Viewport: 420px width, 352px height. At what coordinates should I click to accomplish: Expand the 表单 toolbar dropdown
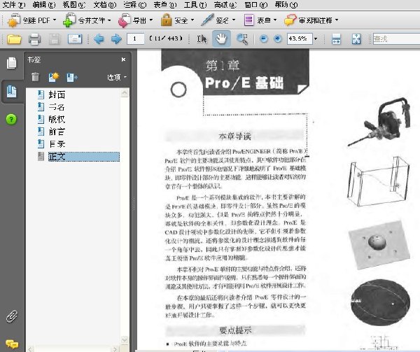275,20
